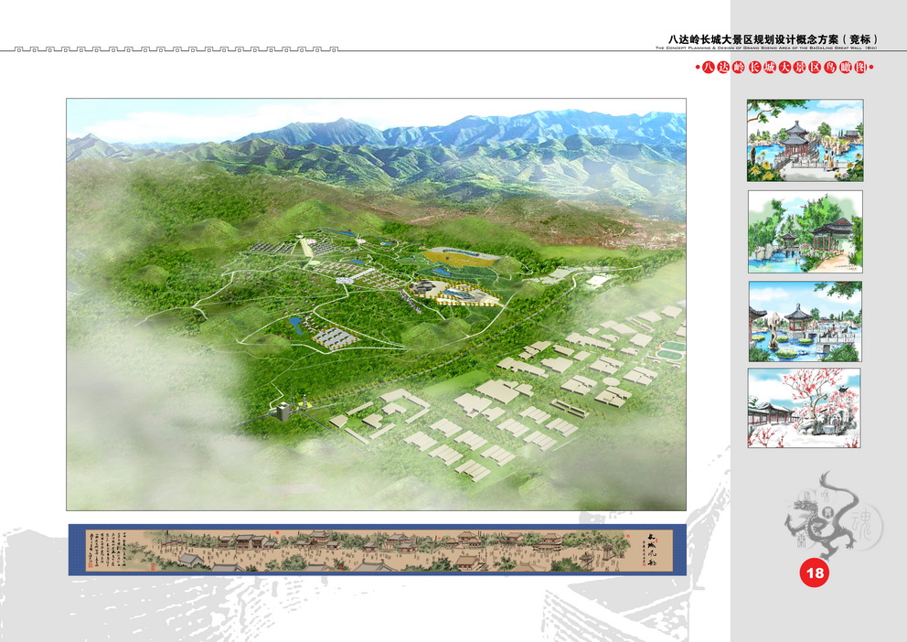Open the large bird's-eye view rendering
This screenshot has height=642, width=907.
coord(376,305)
